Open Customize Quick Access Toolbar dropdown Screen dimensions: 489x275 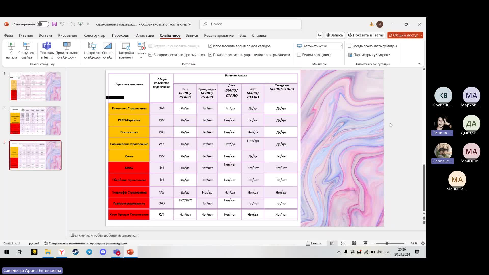tap(88, 24)
